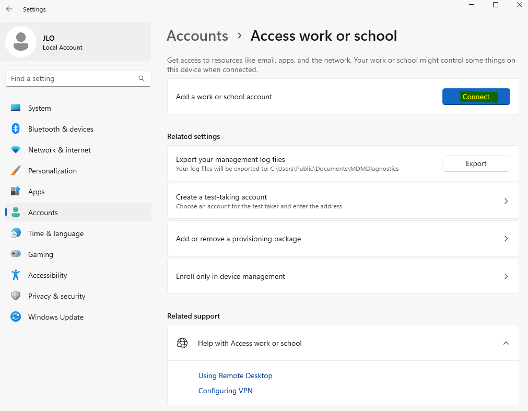This screenshot has width=528, height=411.
Task: Click the back arrow icon in Settings
Action: [x=9, y=9]
